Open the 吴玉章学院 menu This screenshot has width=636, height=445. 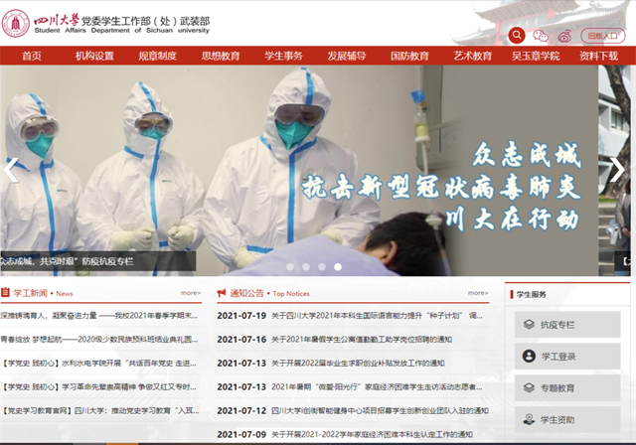(536, 56)
